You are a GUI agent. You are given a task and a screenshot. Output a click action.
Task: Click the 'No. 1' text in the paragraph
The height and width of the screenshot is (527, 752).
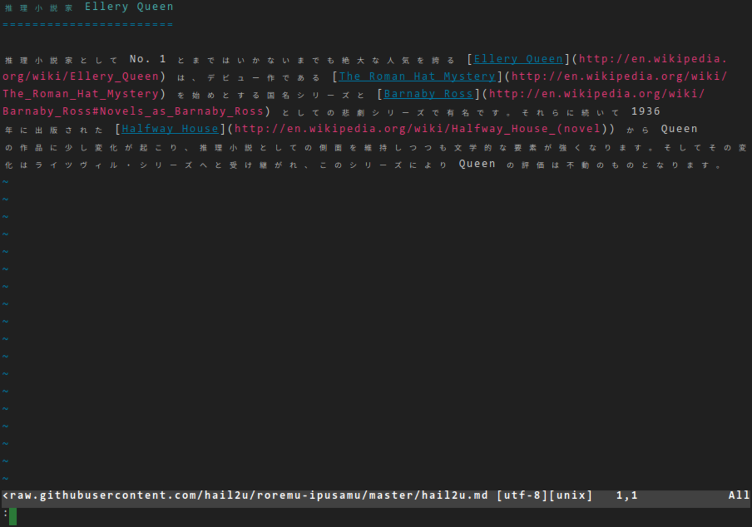point(148,59)
